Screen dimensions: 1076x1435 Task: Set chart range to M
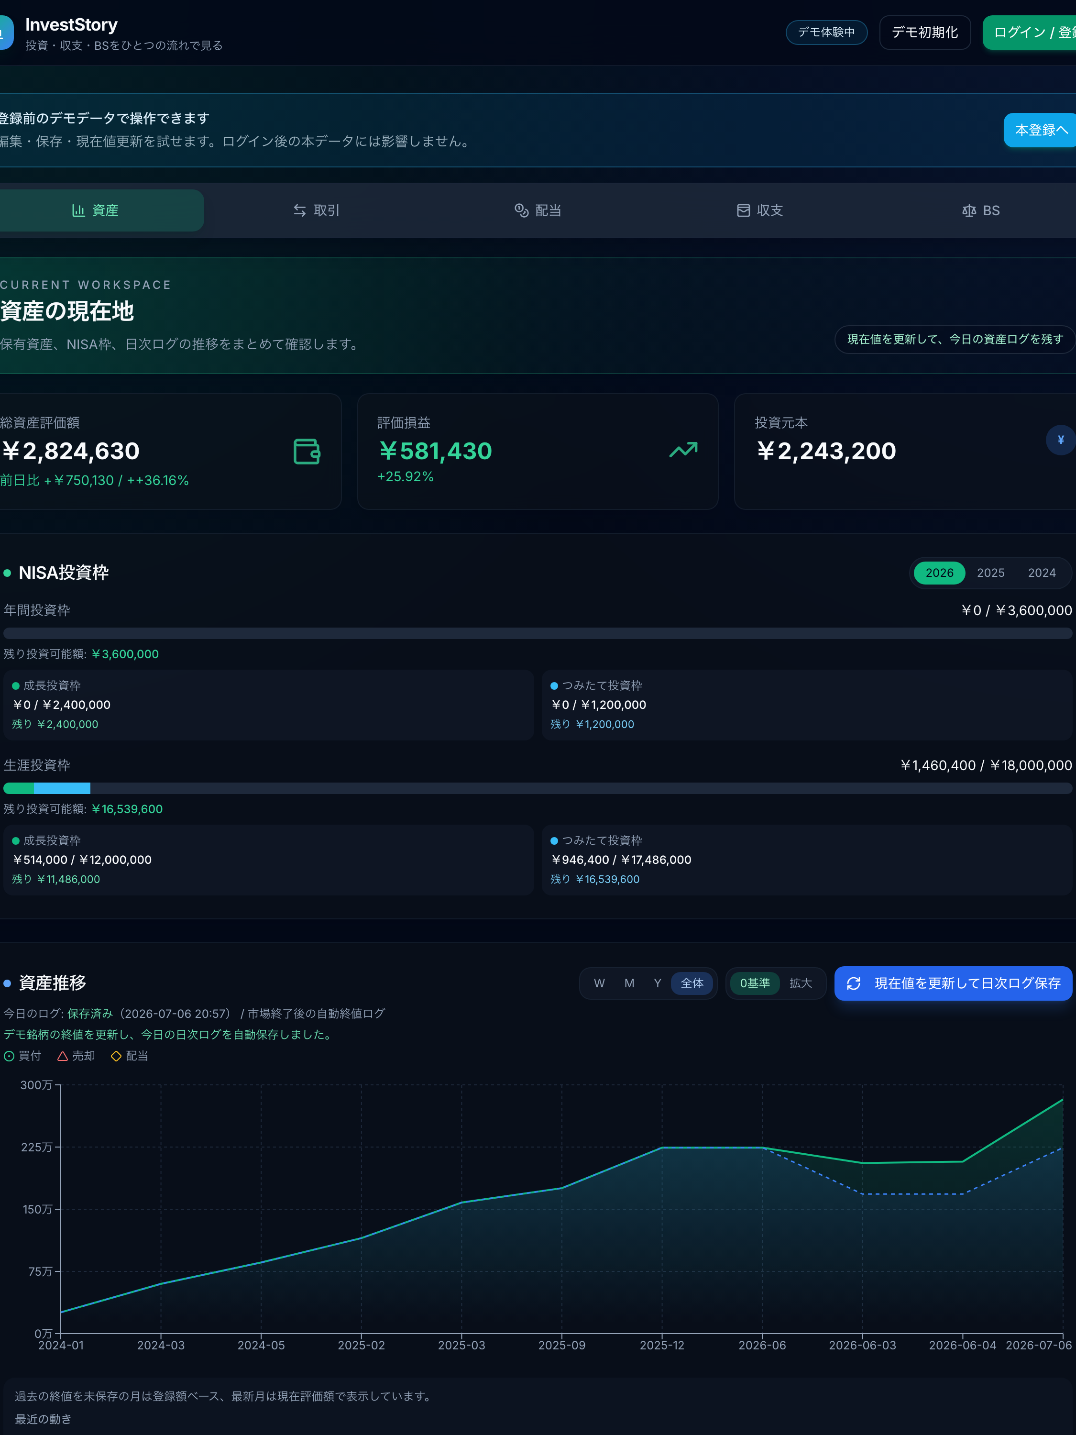(629, 983)
